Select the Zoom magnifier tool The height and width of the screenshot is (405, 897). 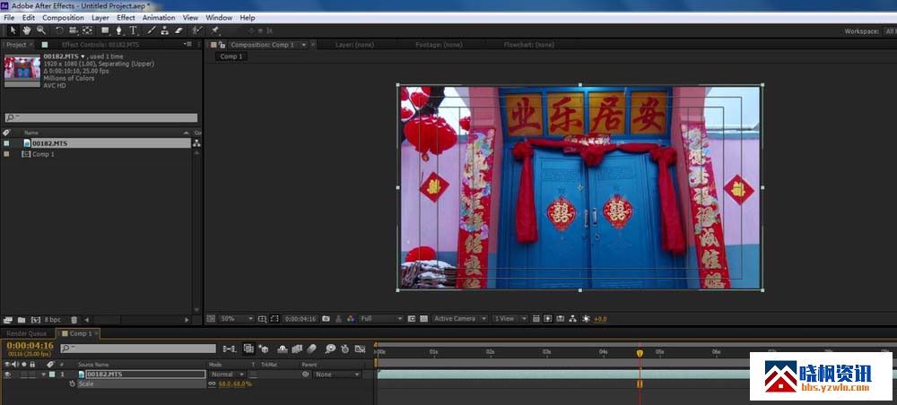coord(40,30)
